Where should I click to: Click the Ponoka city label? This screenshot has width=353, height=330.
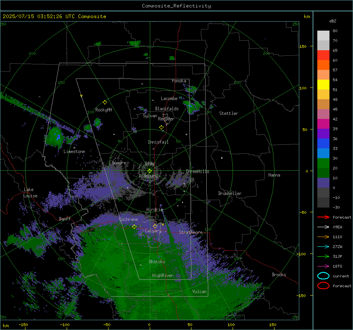click(x=179, y=81)
